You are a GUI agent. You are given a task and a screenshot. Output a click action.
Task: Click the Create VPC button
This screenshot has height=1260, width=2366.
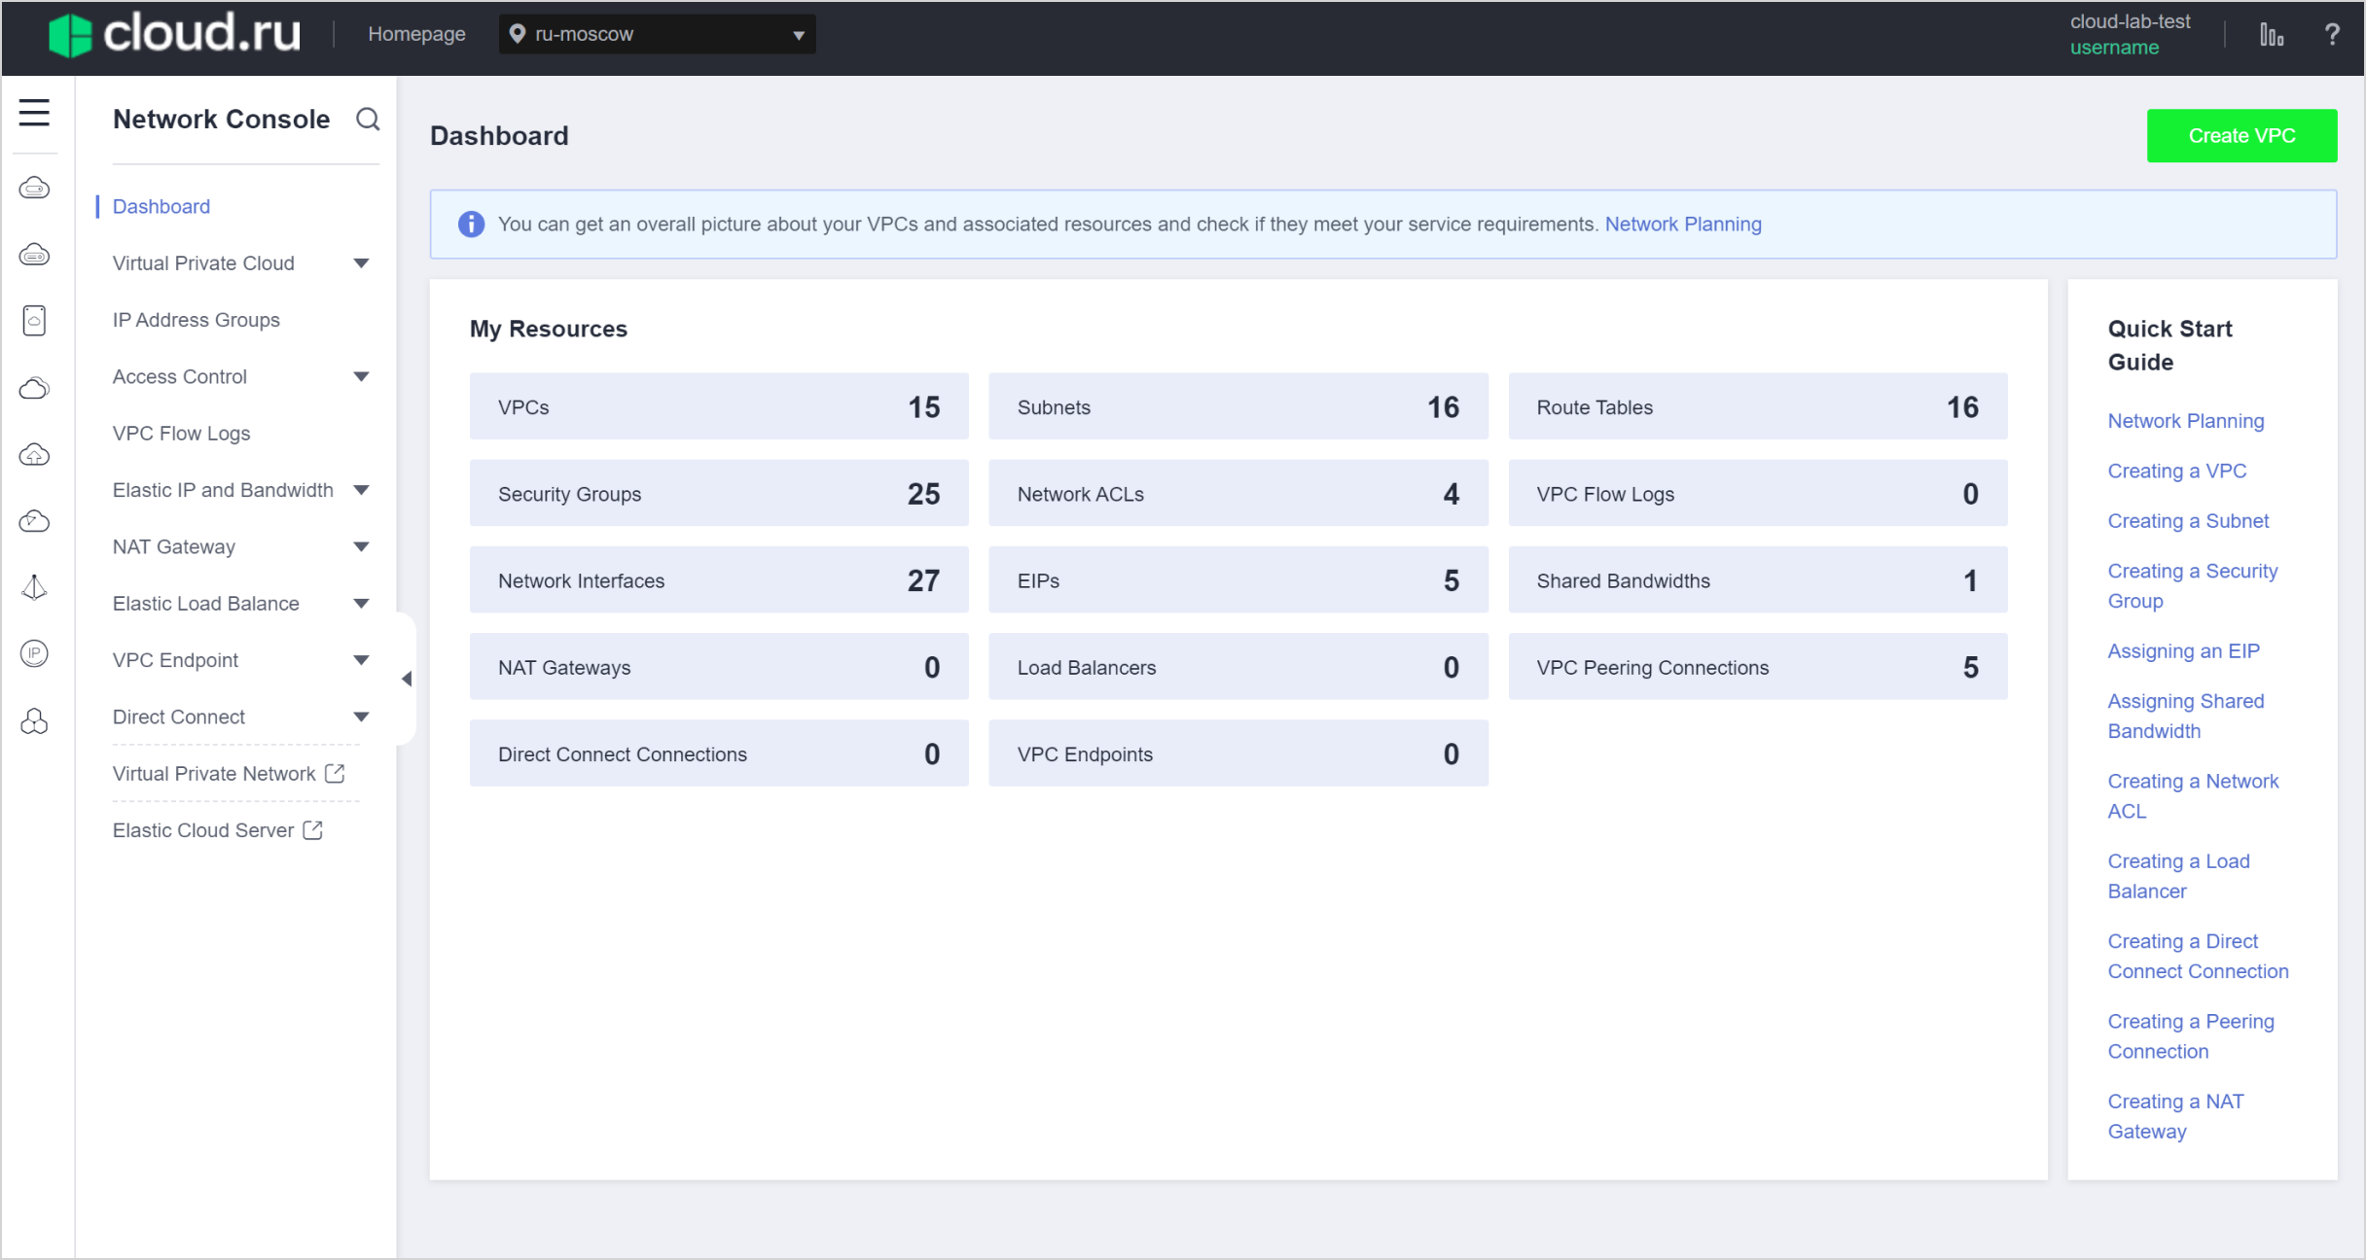(2241, 136)
